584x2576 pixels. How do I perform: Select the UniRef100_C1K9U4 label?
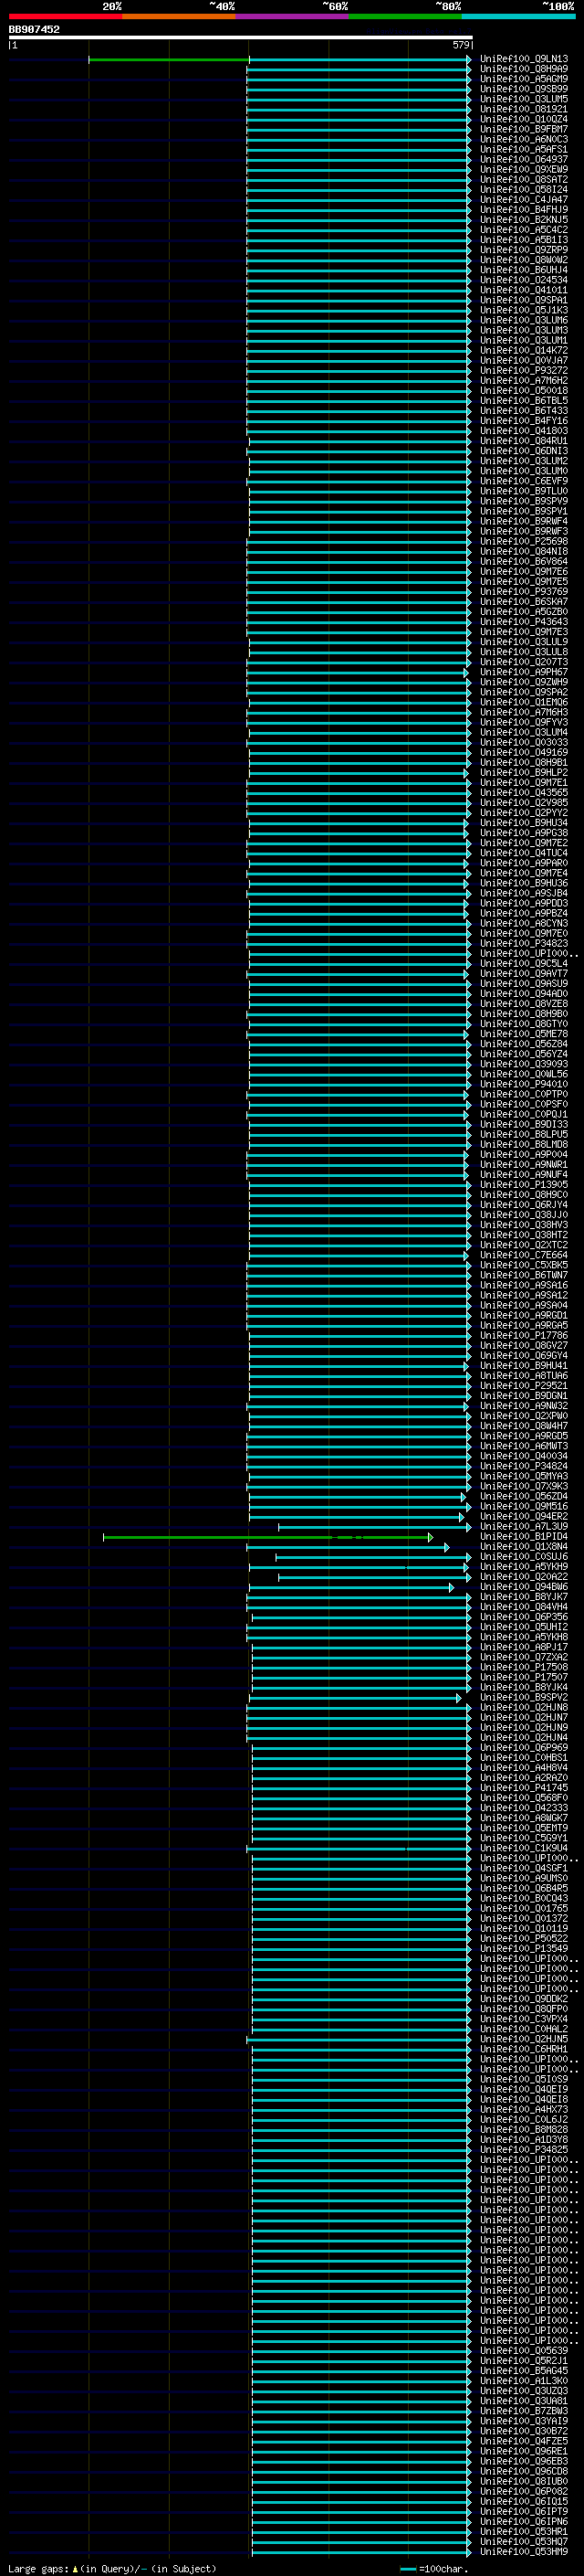524,1848
